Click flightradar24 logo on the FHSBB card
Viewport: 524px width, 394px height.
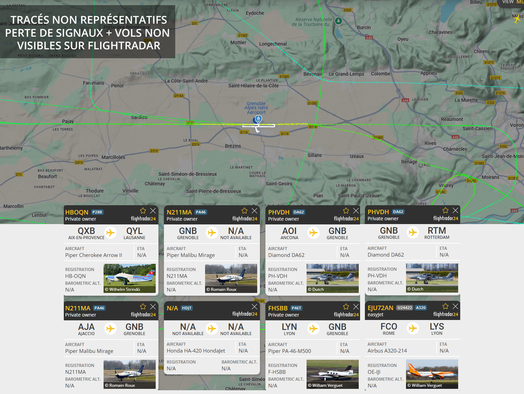pos(346,315)
